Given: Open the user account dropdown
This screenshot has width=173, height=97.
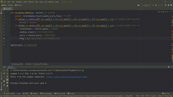Looking at the screenshot, I should (139, 5).
